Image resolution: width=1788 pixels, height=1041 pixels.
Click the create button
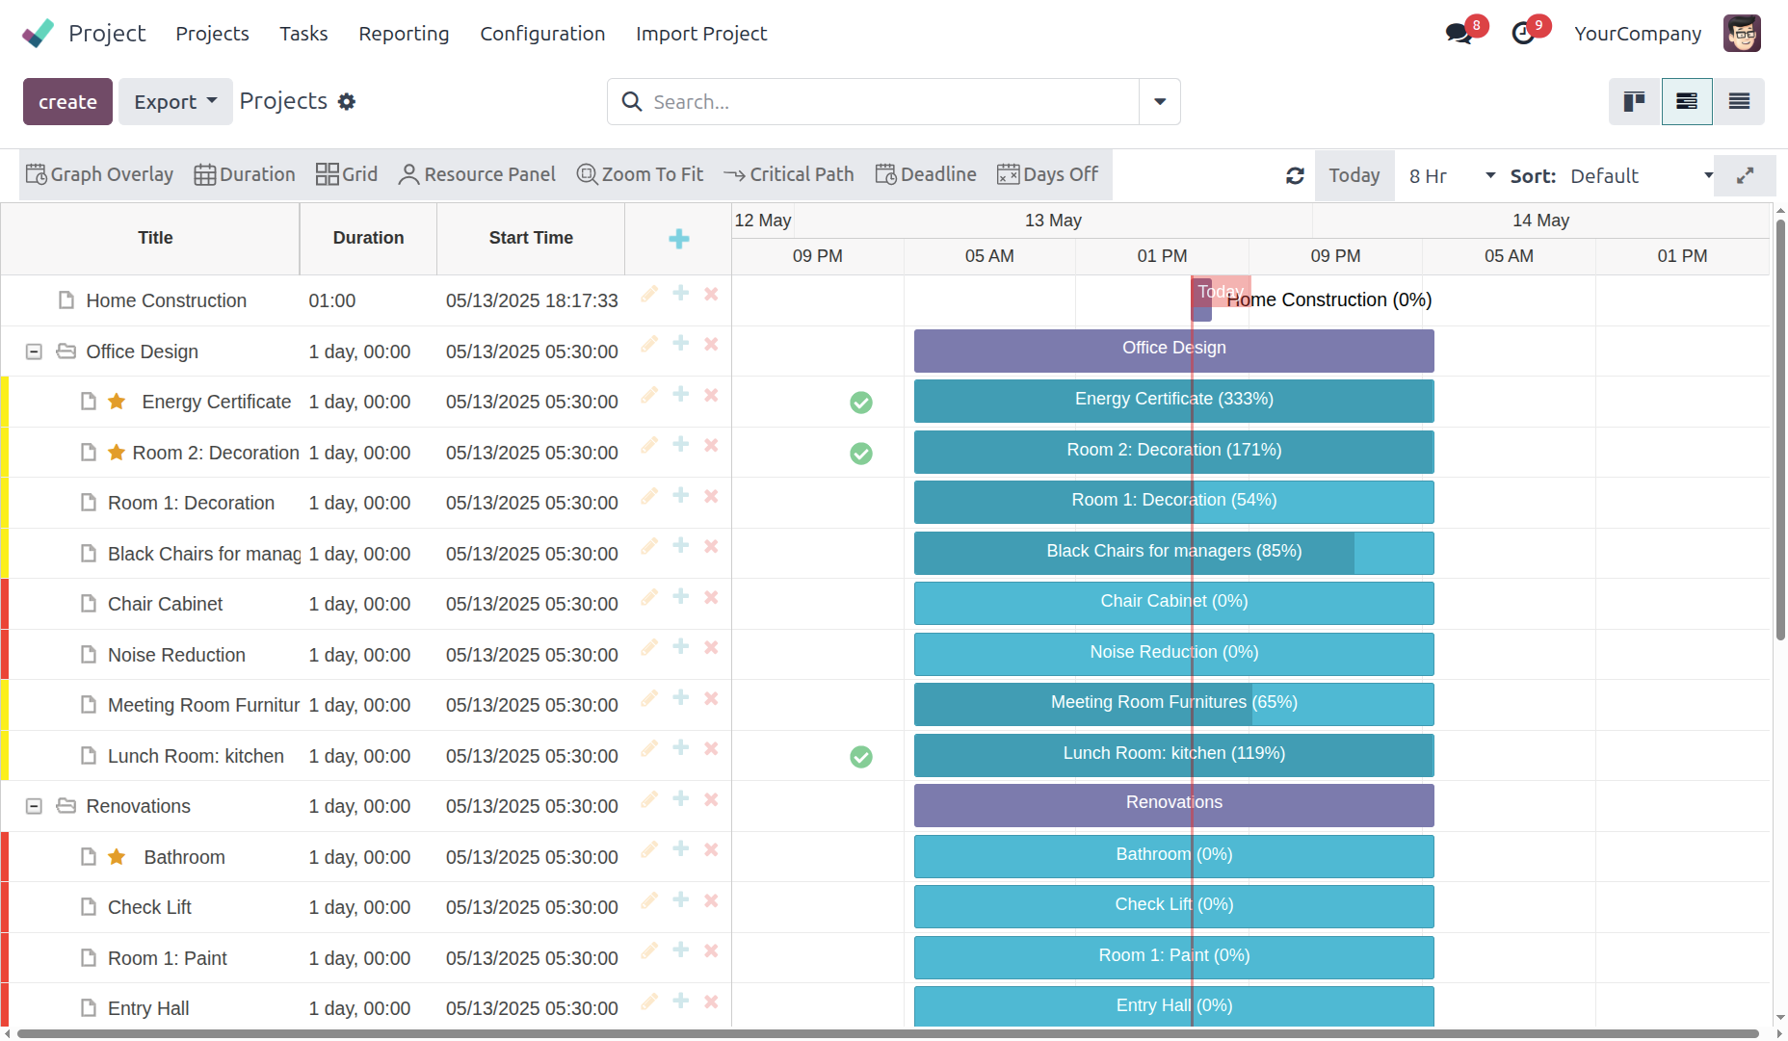(67, 102)
